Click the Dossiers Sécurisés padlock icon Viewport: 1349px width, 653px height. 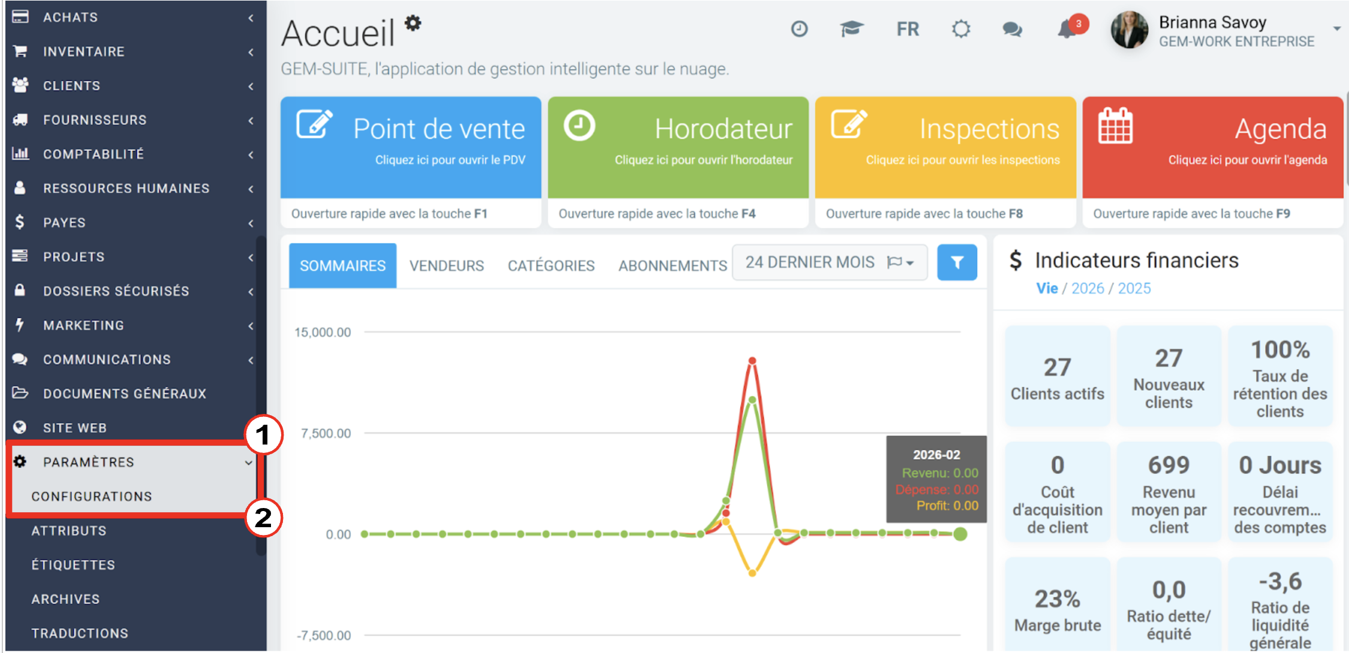click(x=20, y=291)
